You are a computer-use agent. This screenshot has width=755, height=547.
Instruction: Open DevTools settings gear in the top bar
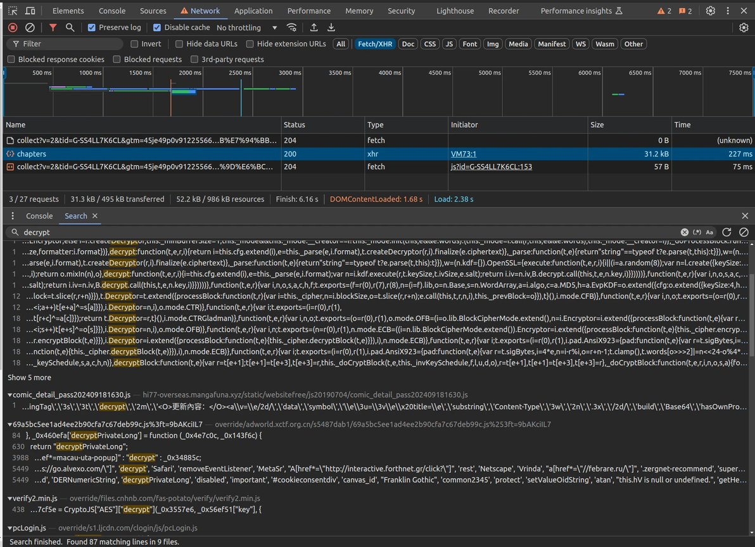pos(710,11)
